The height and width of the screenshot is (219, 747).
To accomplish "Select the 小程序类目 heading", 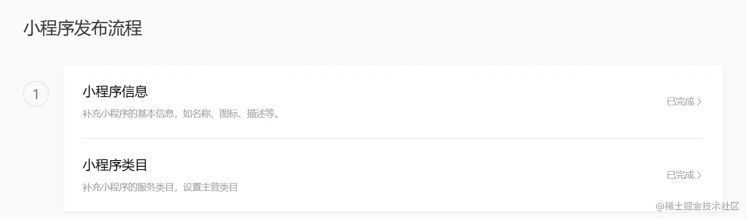I will point(115,165).
